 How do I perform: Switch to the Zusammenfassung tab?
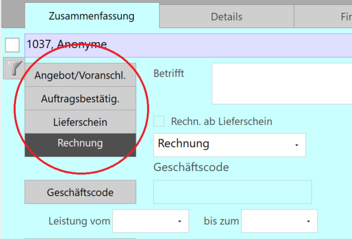coord(92,16)
